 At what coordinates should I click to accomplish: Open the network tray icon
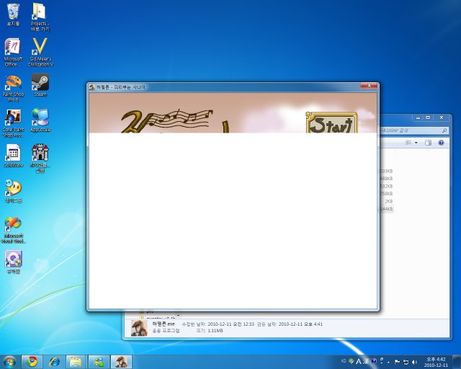[406, 362]
